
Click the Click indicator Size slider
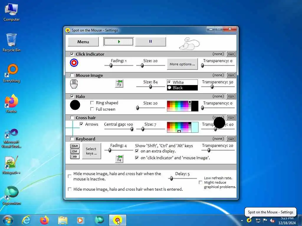[150, 66]
